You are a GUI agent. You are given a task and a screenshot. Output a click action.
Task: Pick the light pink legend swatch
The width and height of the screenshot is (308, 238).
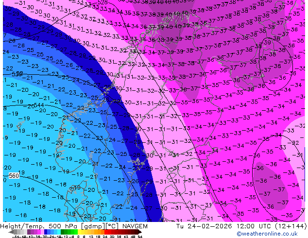point(42,232)
